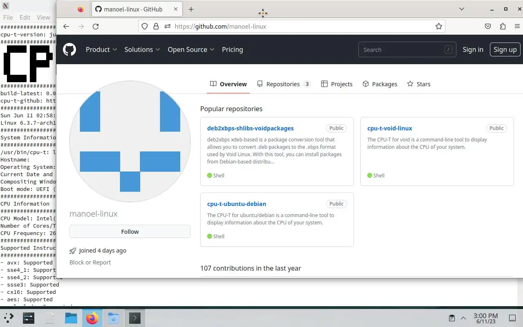Bookmark this page with star icon
This screenshot has height=327, width=523.
pos(439,26)
